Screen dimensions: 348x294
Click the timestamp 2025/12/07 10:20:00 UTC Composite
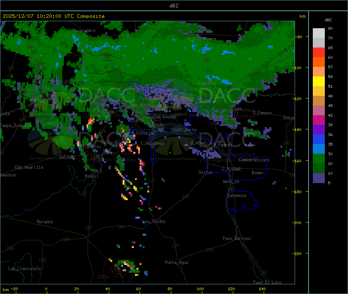[53, 16]
